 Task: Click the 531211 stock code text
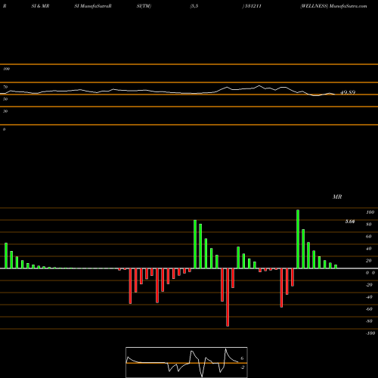253,6
